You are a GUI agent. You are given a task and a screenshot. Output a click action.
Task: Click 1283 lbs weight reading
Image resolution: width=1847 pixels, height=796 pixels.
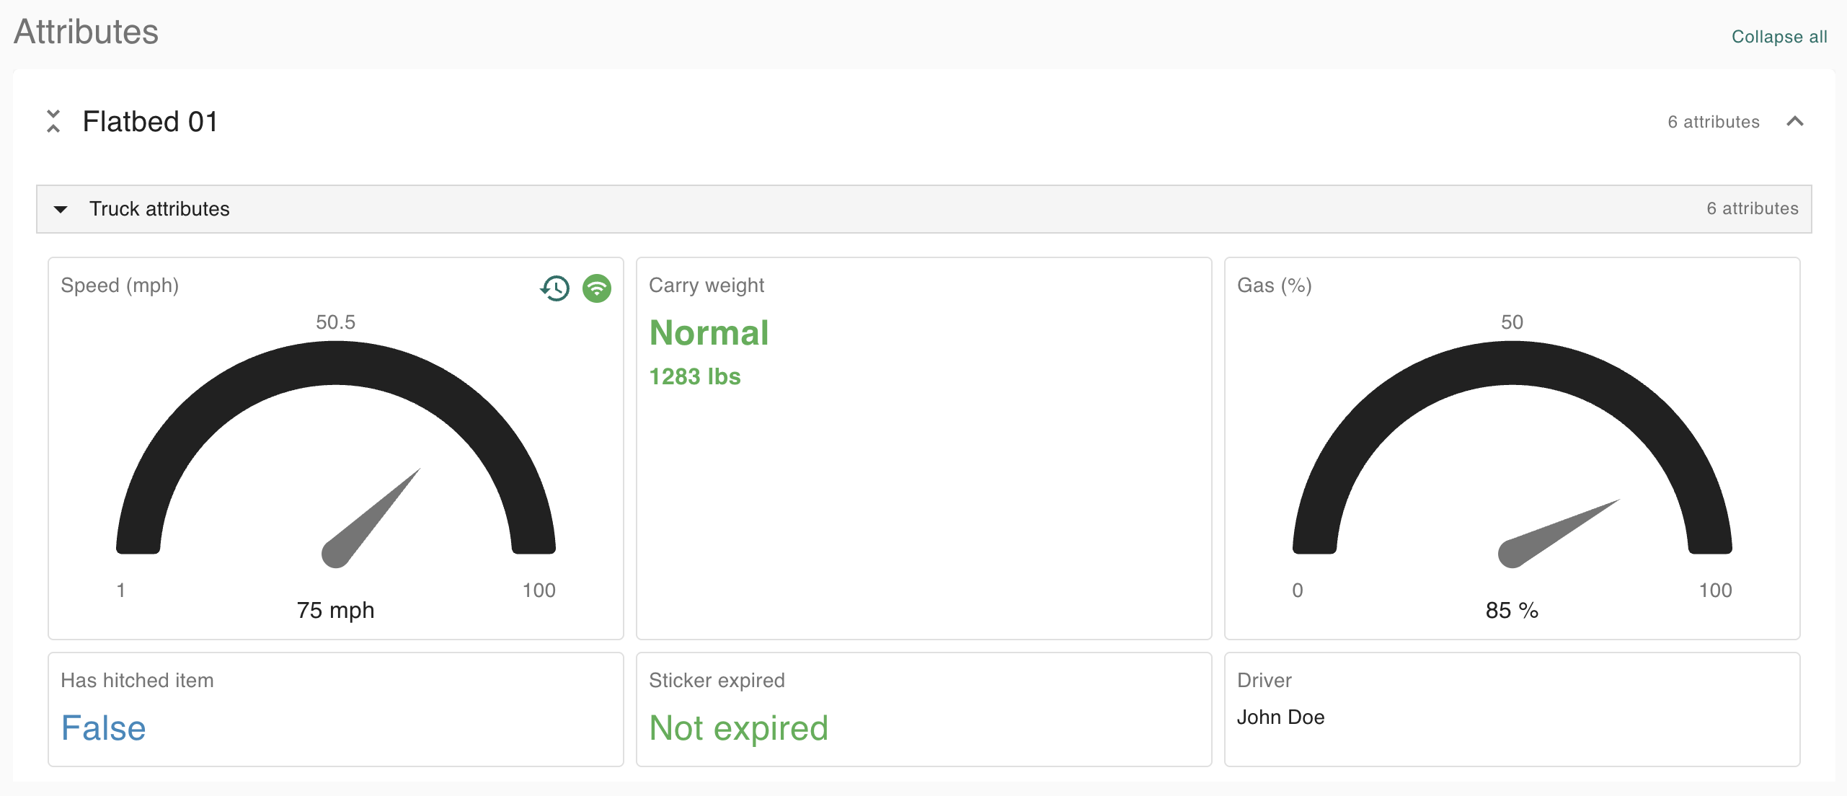coord(694,376)
